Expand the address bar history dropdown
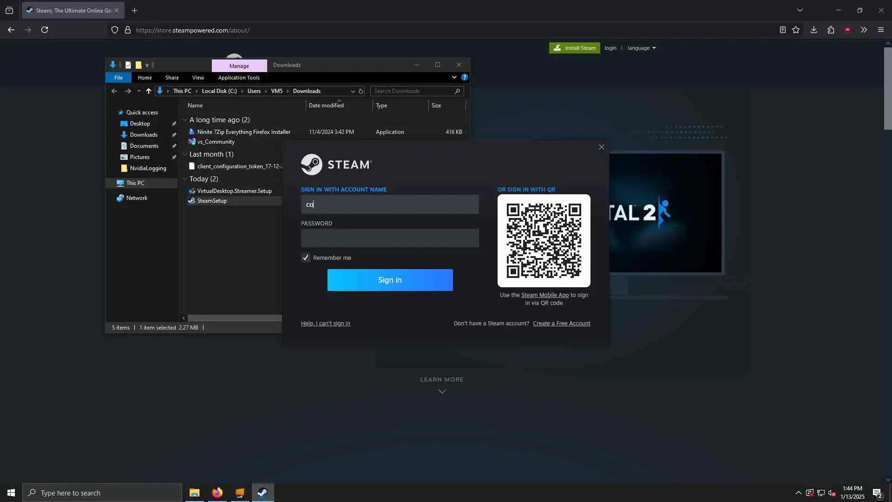This screenshot has height=502, width=892. 353,91
